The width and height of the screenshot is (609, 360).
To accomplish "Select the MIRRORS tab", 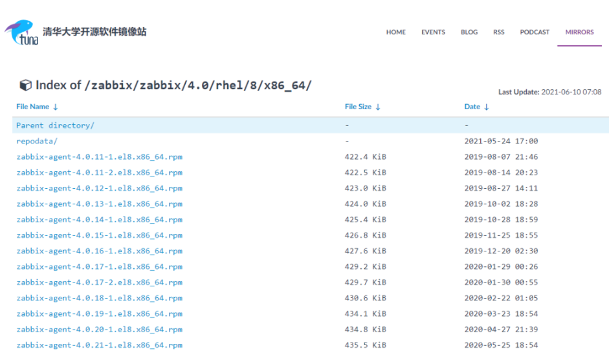I will pyautogui.click(x=579, y=32).
